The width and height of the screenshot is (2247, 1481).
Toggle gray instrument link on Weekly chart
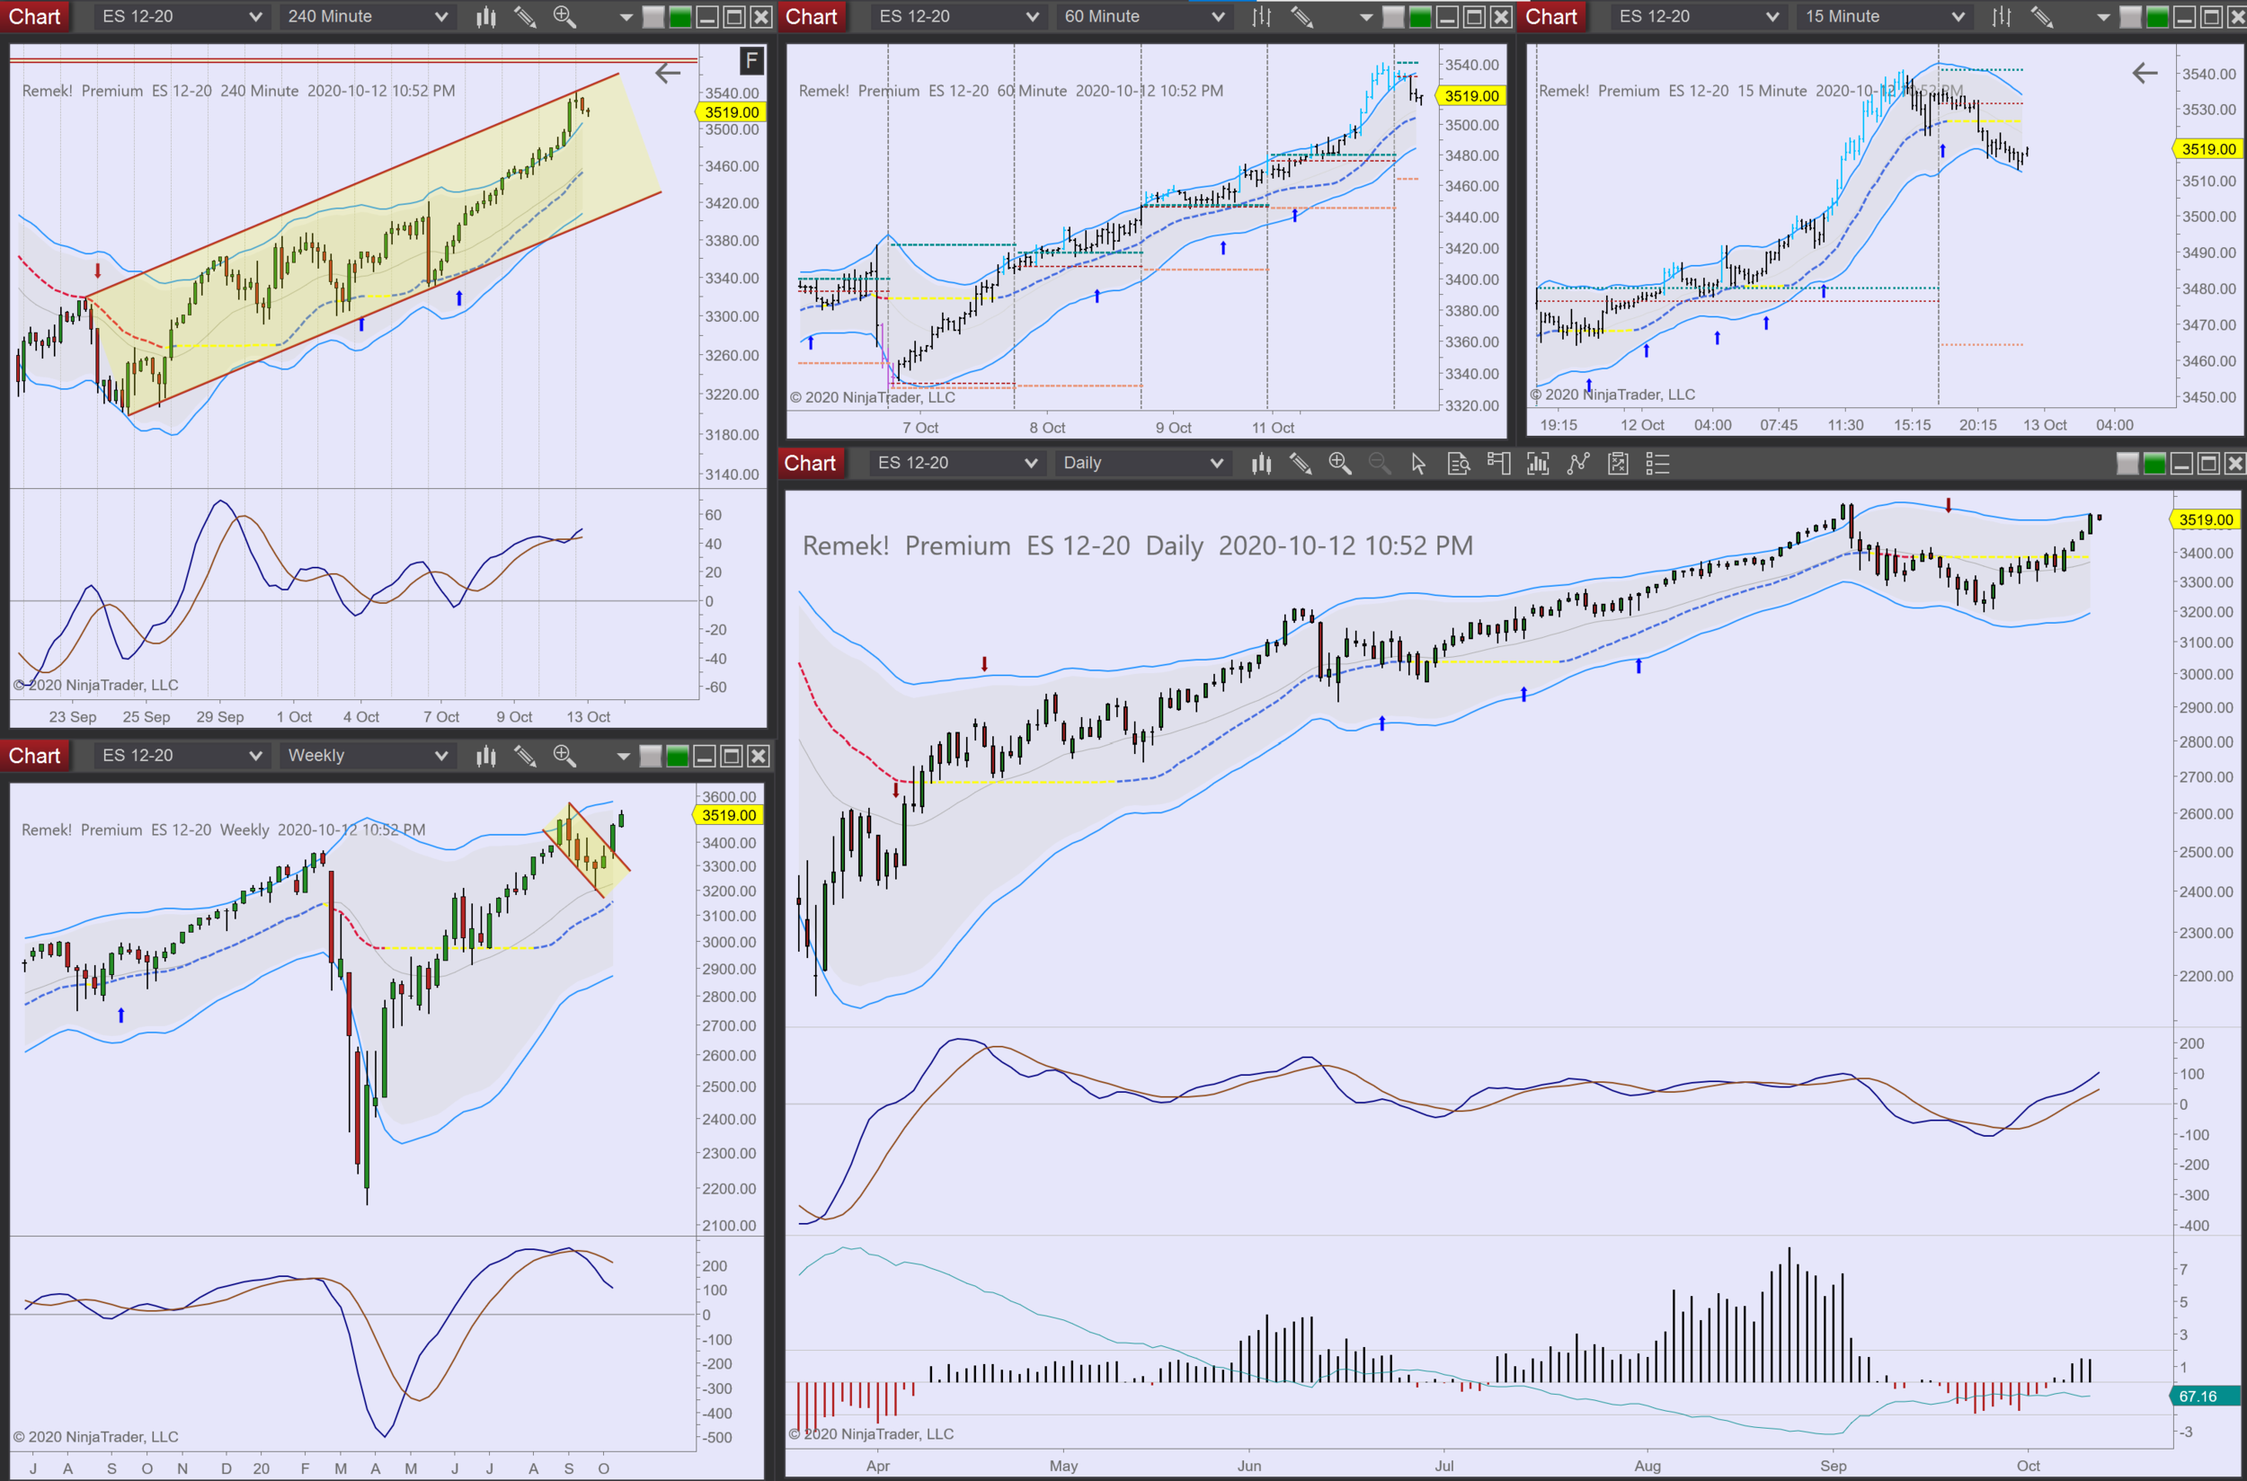(651, 756)
